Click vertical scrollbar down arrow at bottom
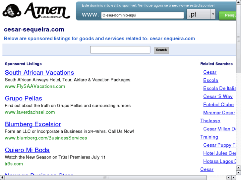Screen dimensions: 241x180 239,172
